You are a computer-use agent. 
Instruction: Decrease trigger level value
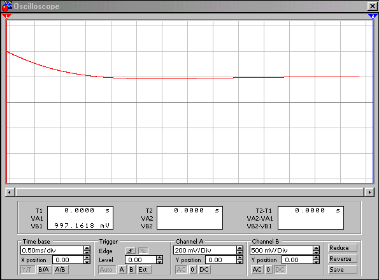159,262
